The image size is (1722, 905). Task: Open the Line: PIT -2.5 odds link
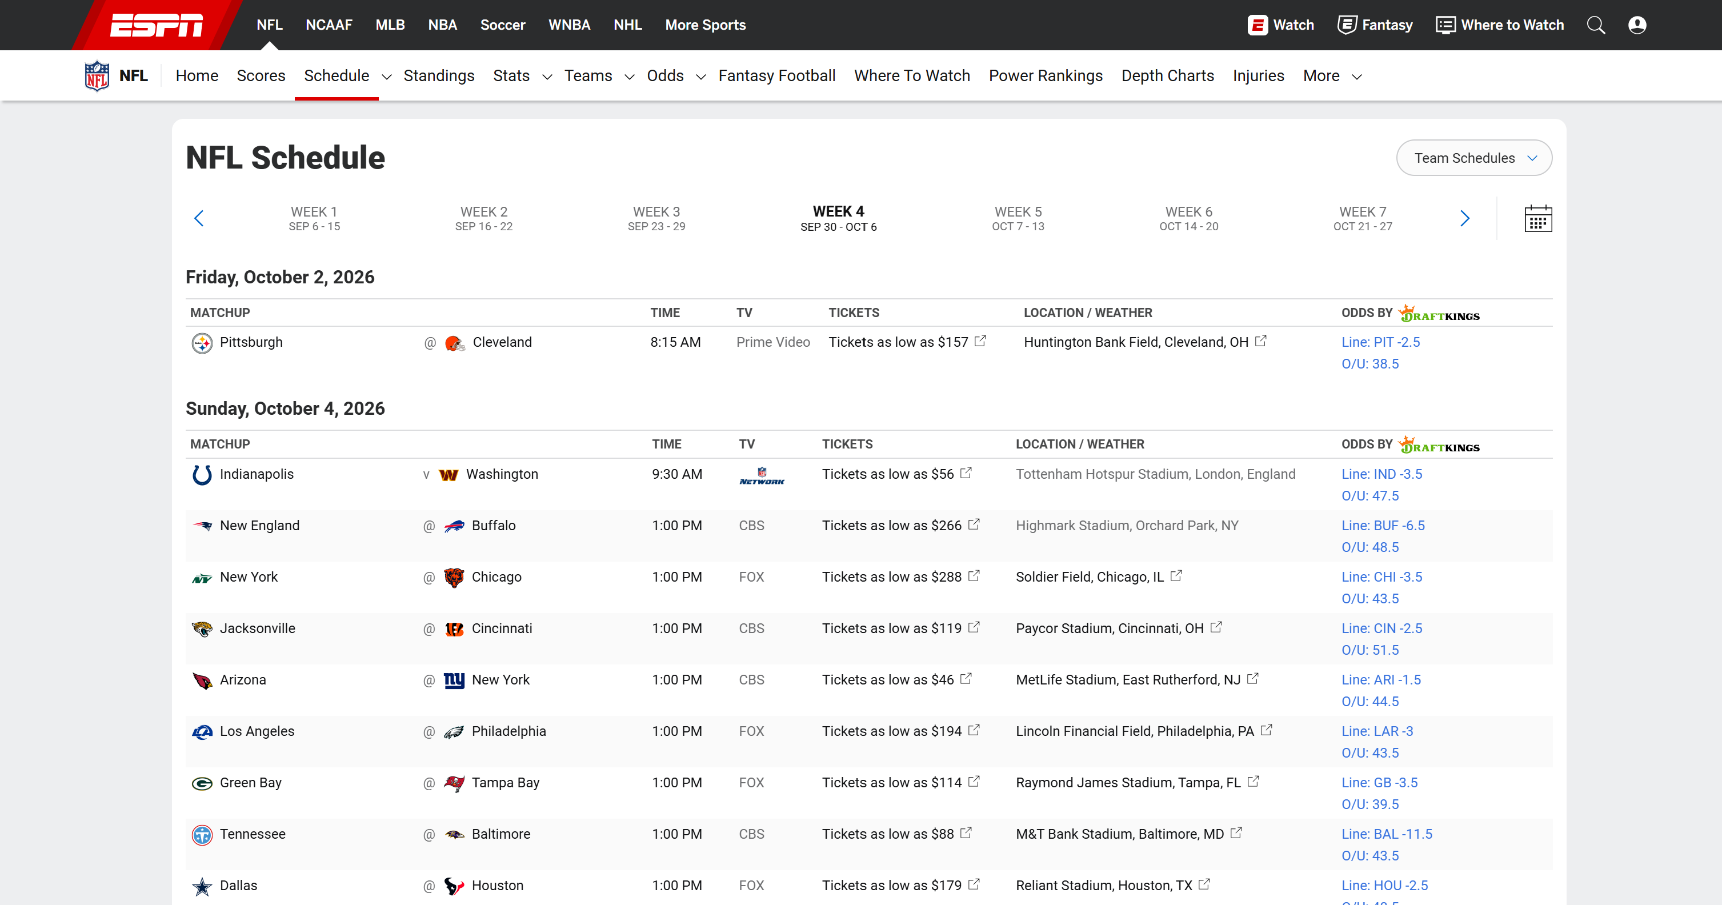click(x=1380, y=342)
